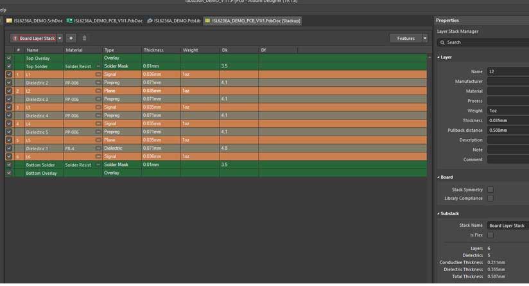Image resolution: width=529 pixels, height=286 pixels.
Task: Expand the Features dropdown arrow
Action: tap(425, 39)
